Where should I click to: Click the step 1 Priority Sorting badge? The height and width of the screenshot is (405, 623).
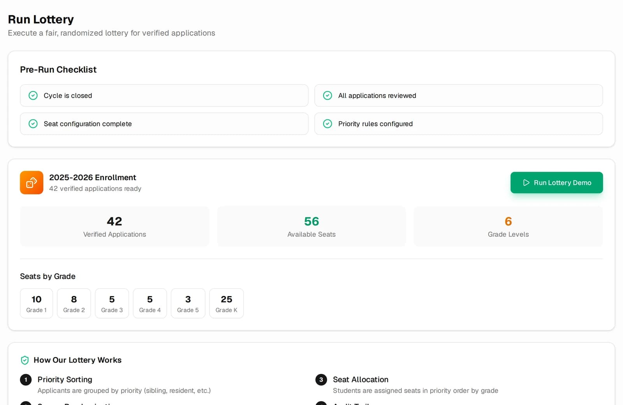pos(26,380)
